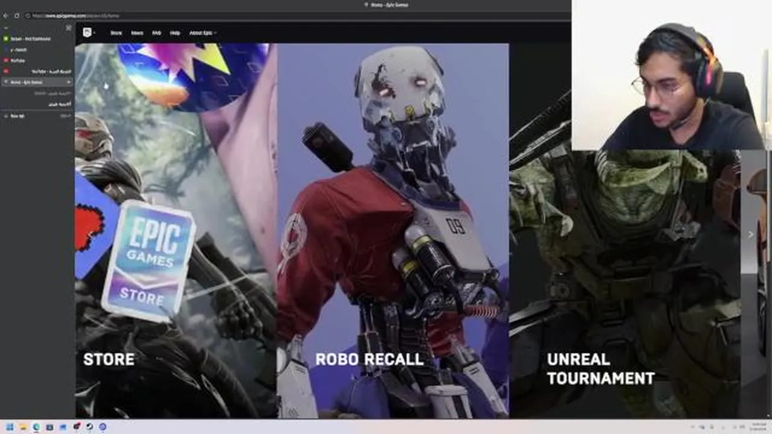Expand the About Epic dropdown
The width and height of the screenshot is (772, 434).
coord(203,33)
